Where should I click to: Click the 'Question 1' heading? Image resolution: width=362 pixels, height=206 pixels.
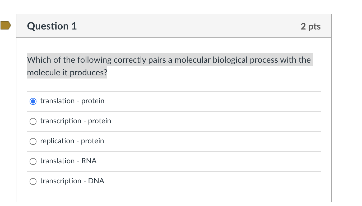(x=52, y=26)
